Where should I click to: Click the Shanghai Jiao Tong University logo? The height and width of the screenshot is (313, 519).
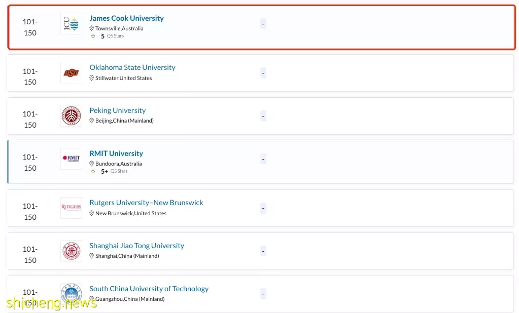(x=71, y=251)
